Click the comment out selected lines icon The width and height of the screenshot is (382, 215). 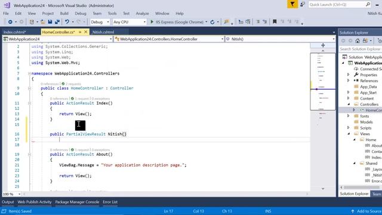(258, 21)
